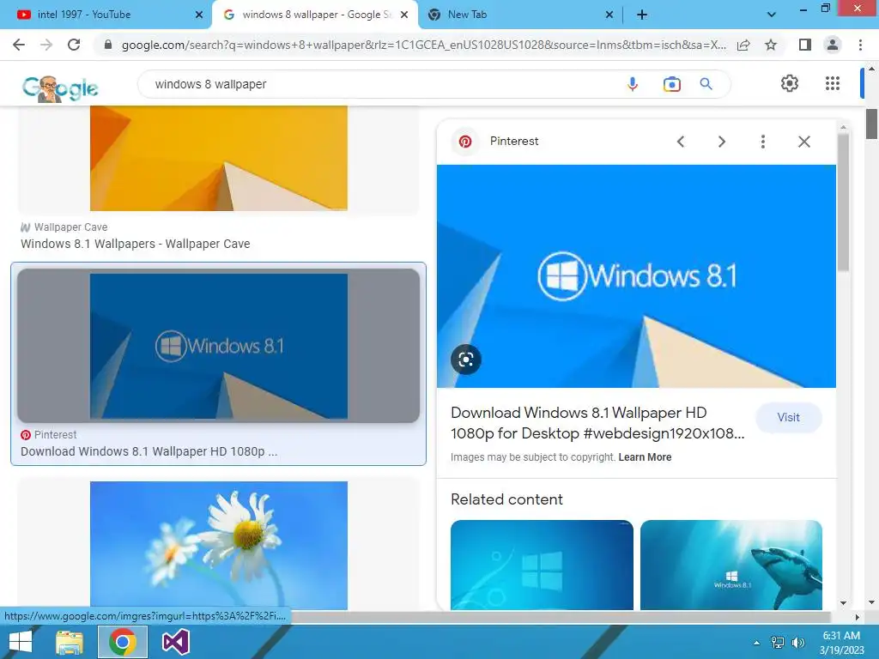
Task: Go back with the browser back arrow
Action: point(19,45)
